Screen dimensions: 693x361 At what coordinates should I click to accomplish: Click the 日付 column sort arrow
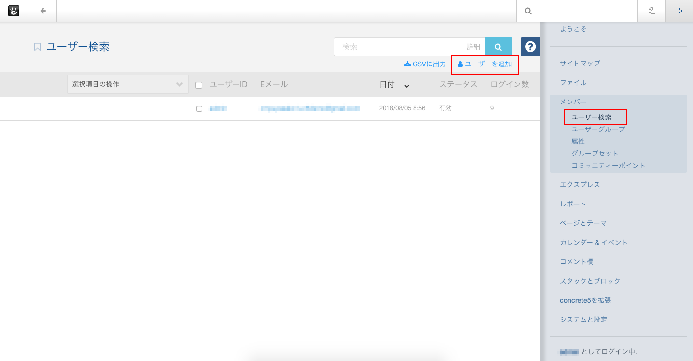tap(407, 86)
